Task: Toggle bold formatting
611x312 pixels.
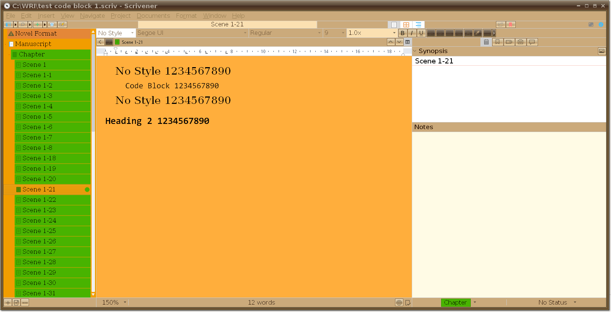Action: [403, 33]
